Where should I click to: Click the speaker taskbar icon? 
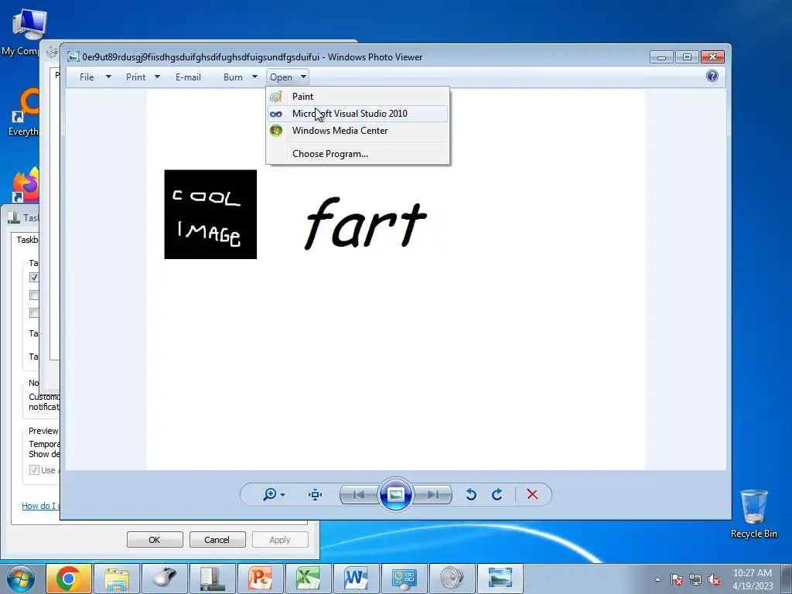click(x=452, y=579)
